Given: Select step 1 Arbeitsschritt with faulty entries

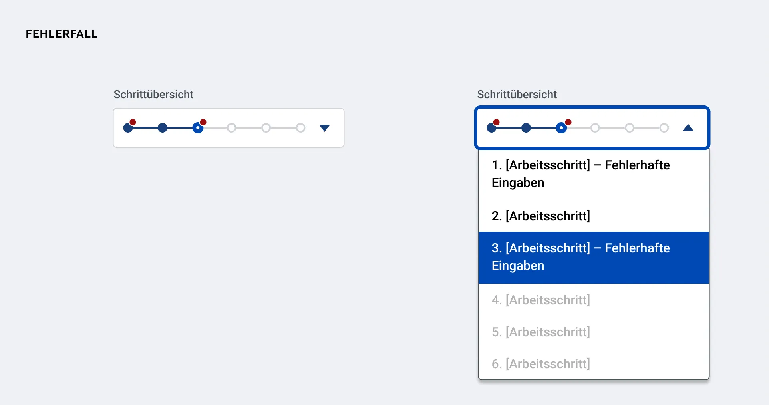Looking at the screenshot, I should [x=594, y=174].
